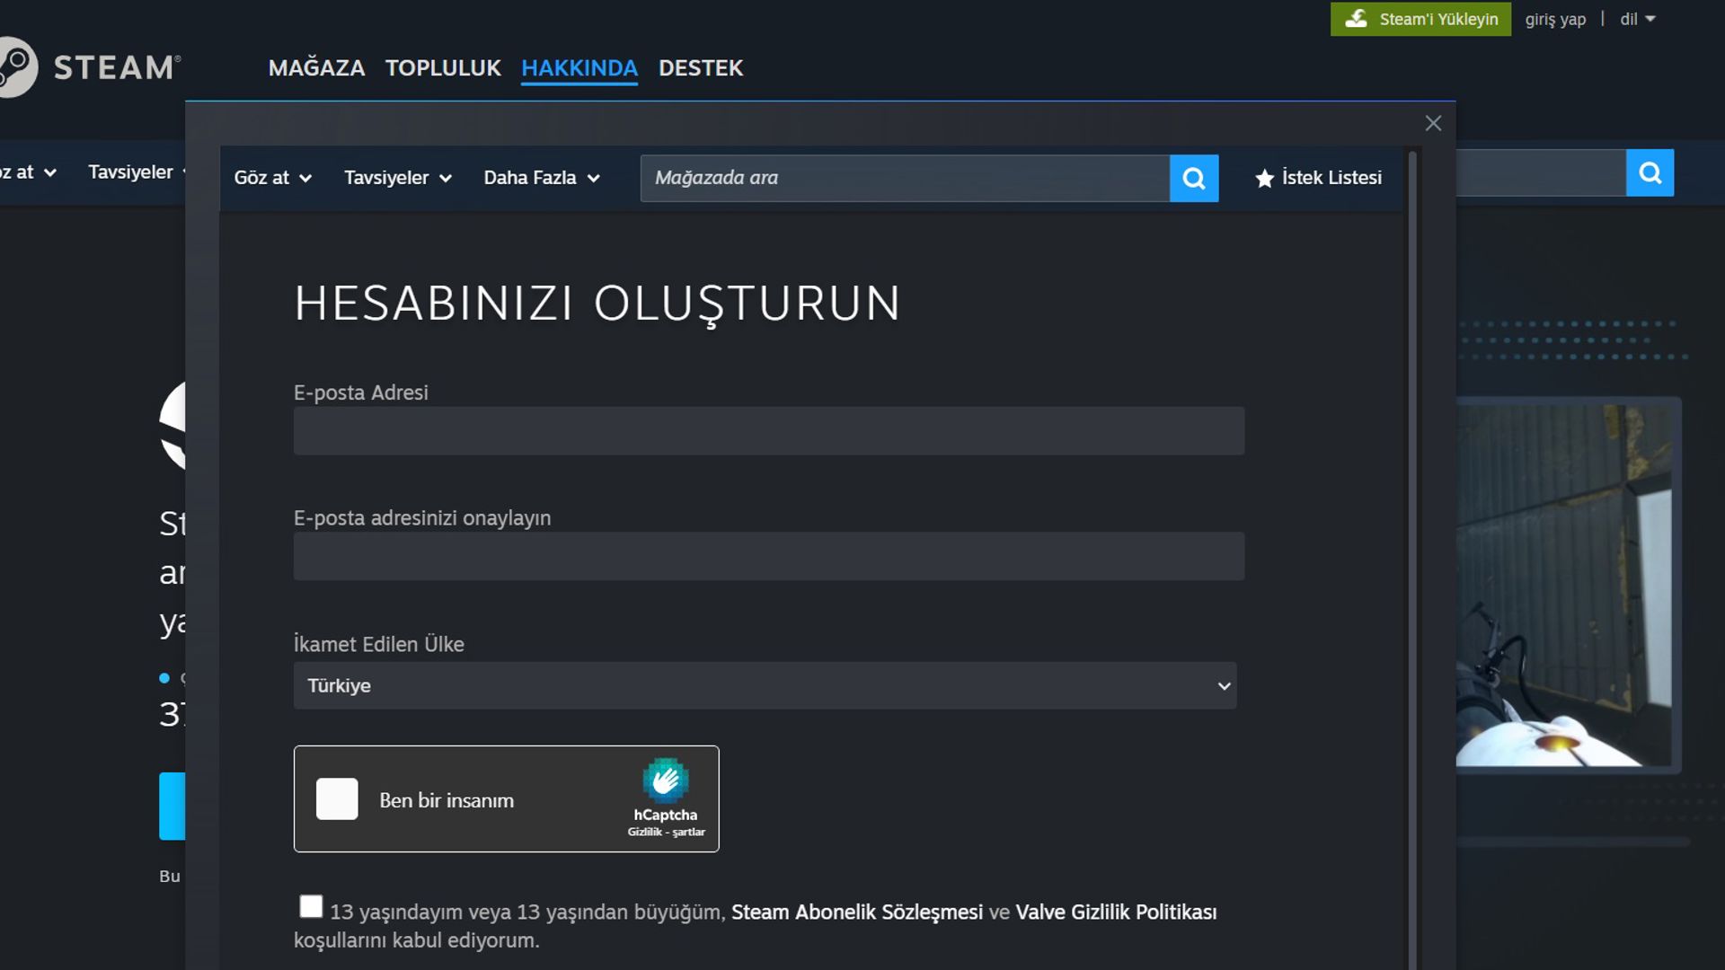Click the İstek Listesi star icon
The height and width of the screenshot is (970, 1725).
click(x=1264, y=179)
